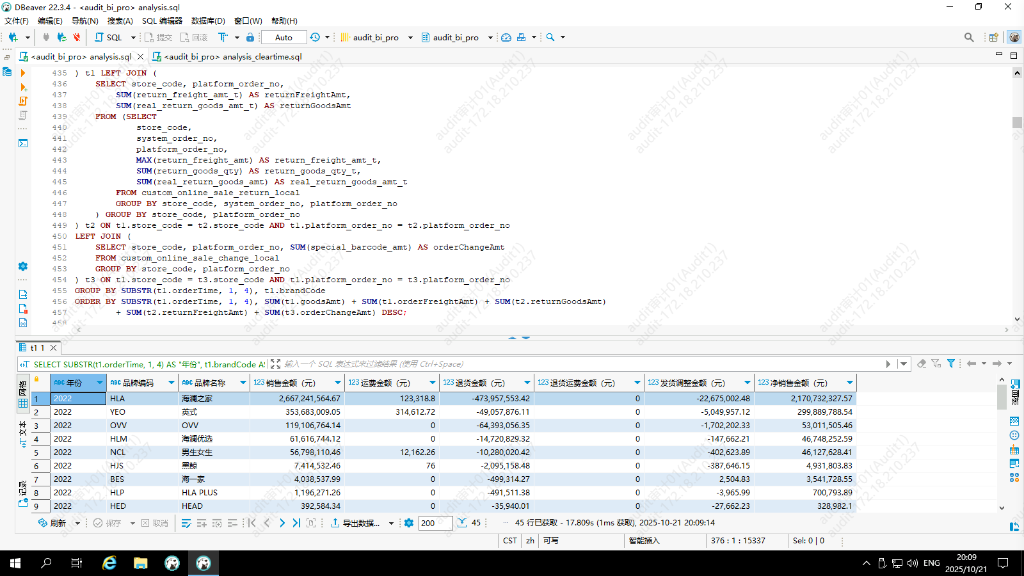This screenshot has width=1024, height=576.
Task: Click the 刷新 refresh button
Action: 52,523
